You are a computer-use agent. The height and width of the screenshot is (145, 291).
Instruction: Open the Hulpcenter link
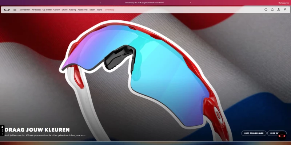[x=284, y=3]
